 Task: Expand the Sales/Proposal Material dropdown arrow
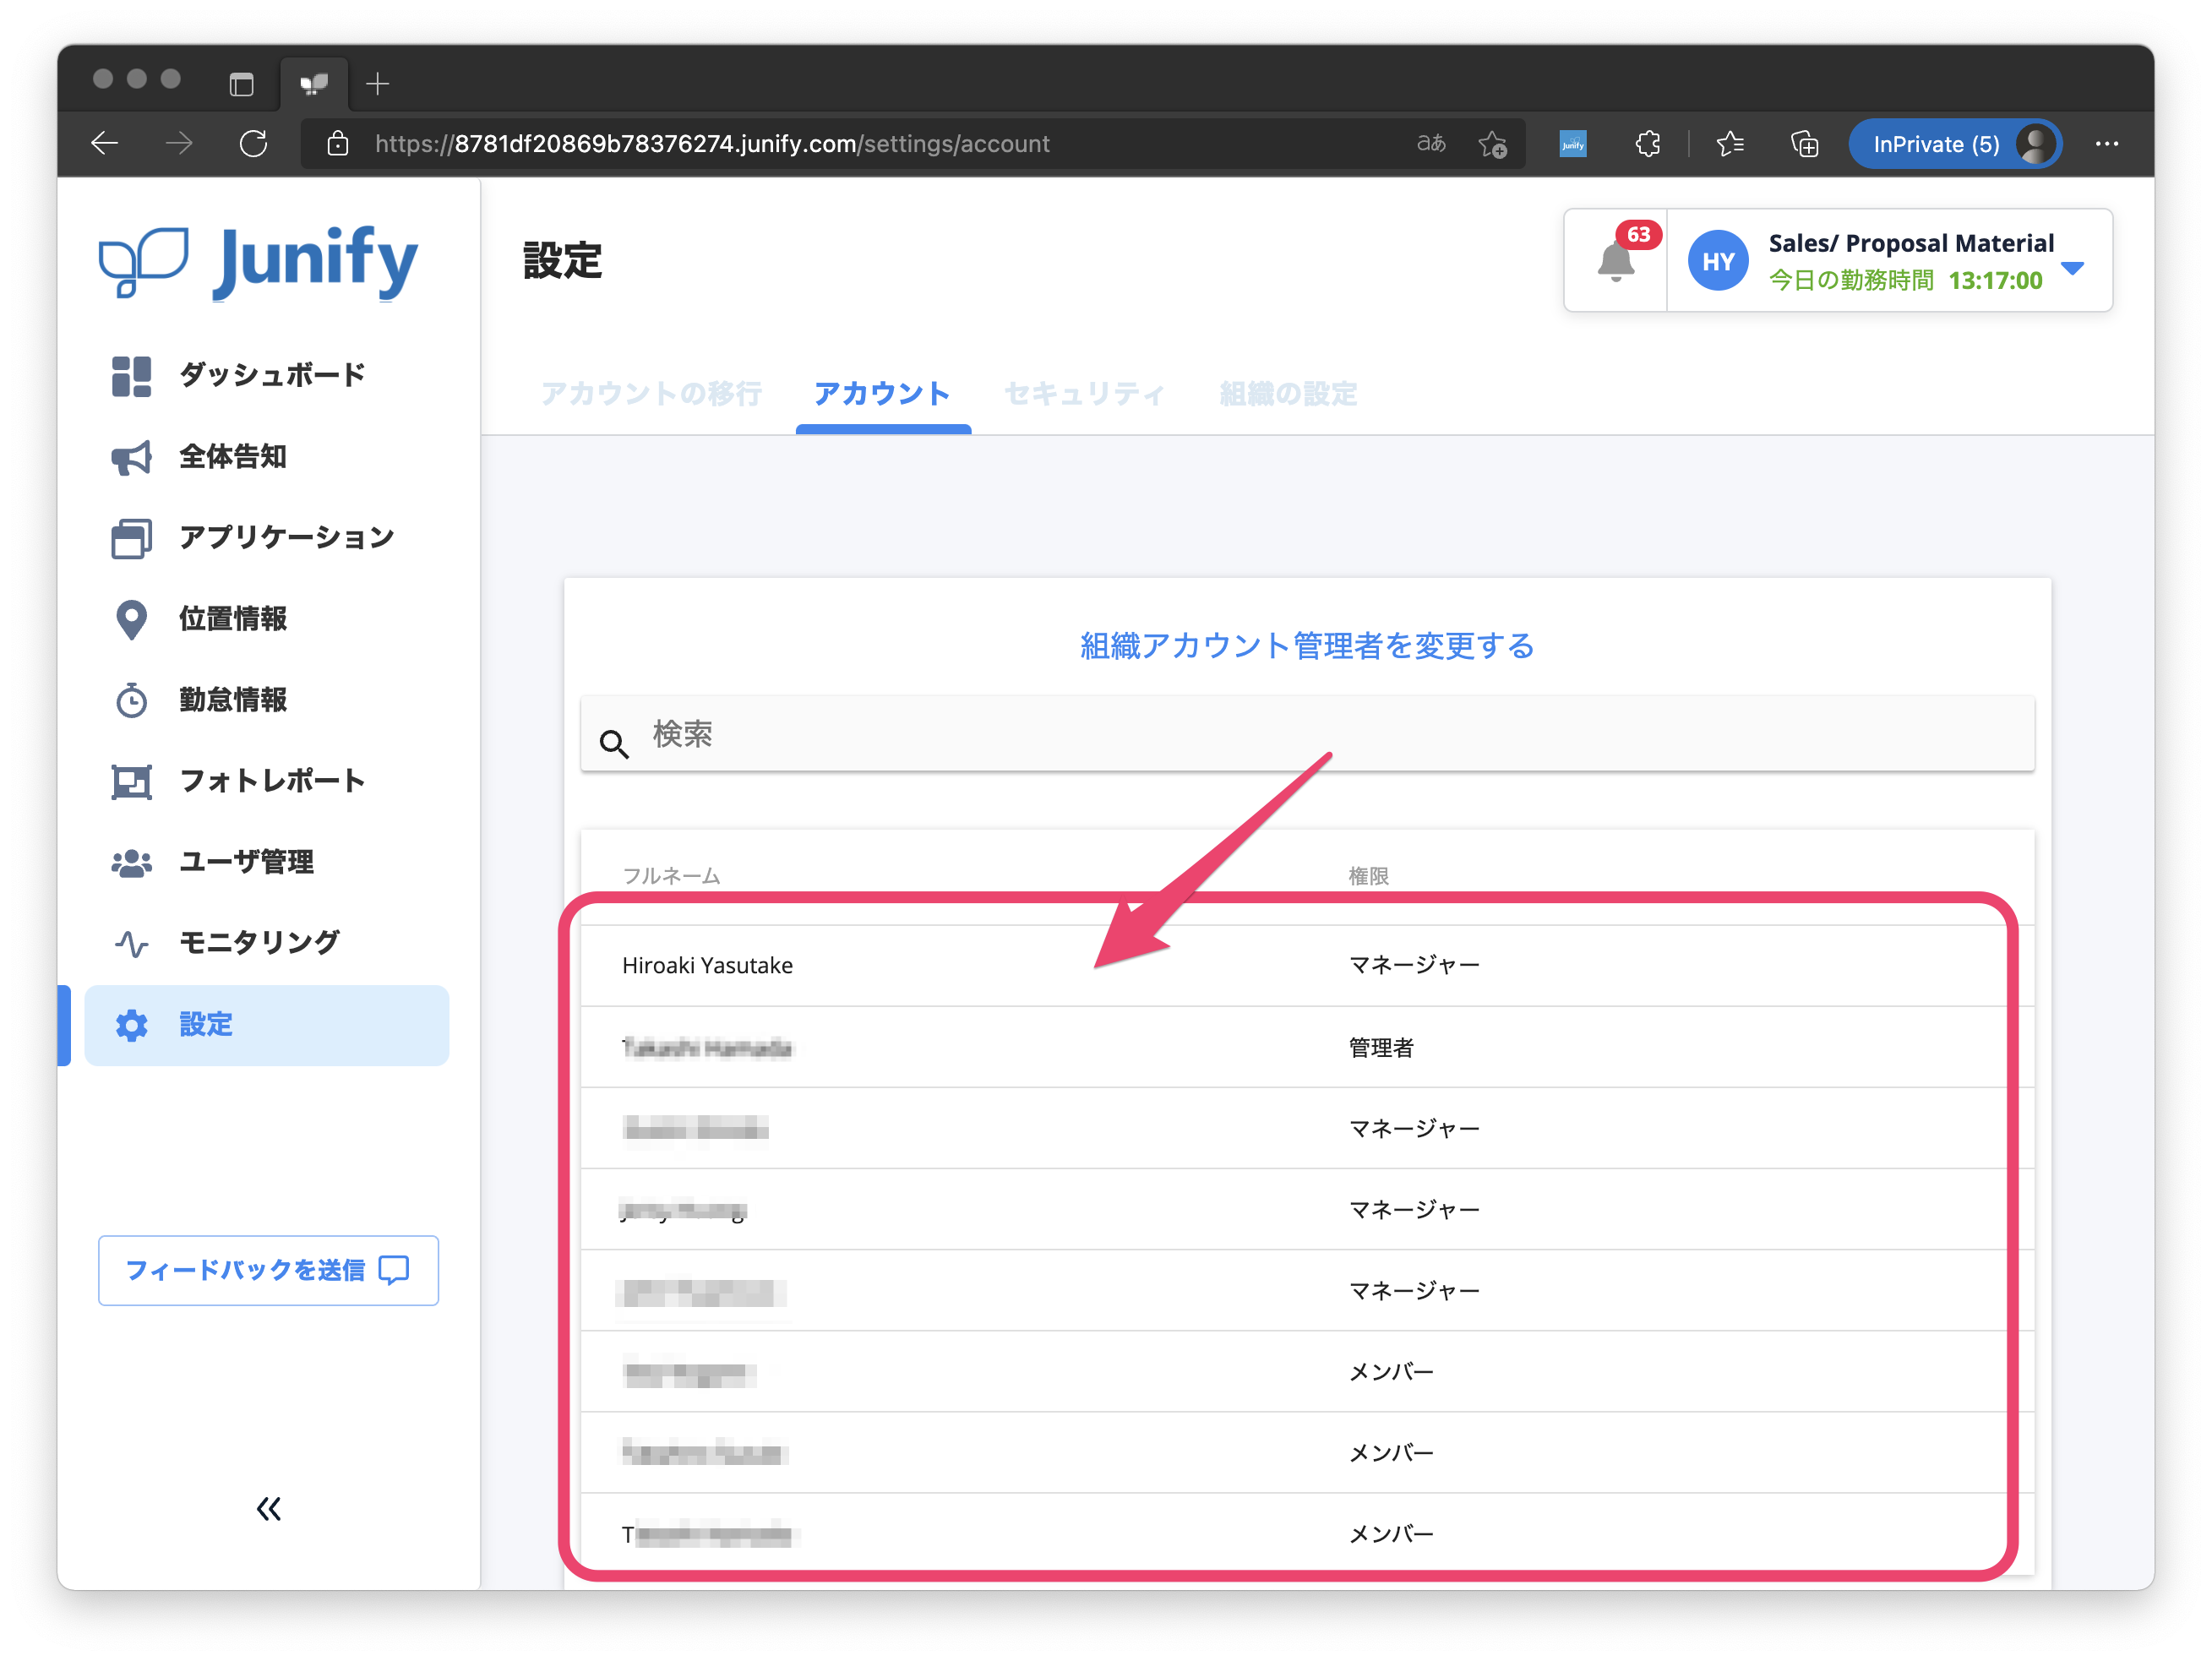click(2073, 268)
